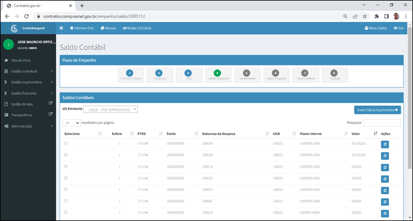The image size is (413, 221).
Task: Reload the page in the browser
Action: [27, 17]
